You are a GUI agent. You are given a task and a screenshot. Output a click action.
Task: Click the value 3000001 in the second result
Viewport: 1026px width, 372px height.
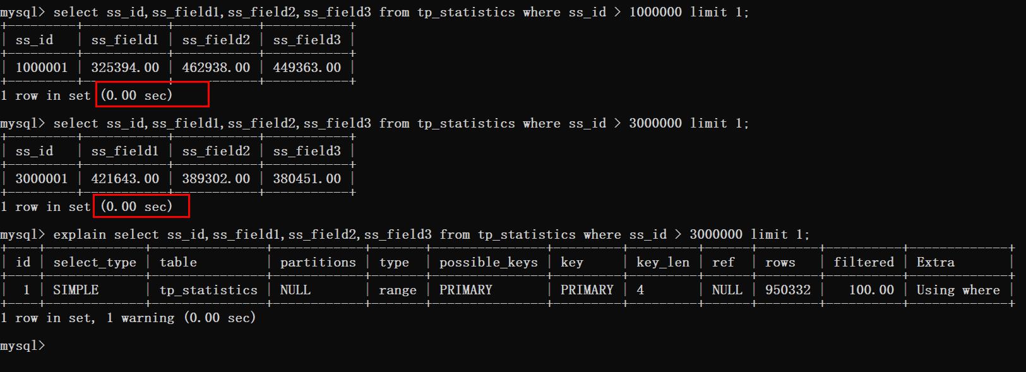(x=42, y=179)
